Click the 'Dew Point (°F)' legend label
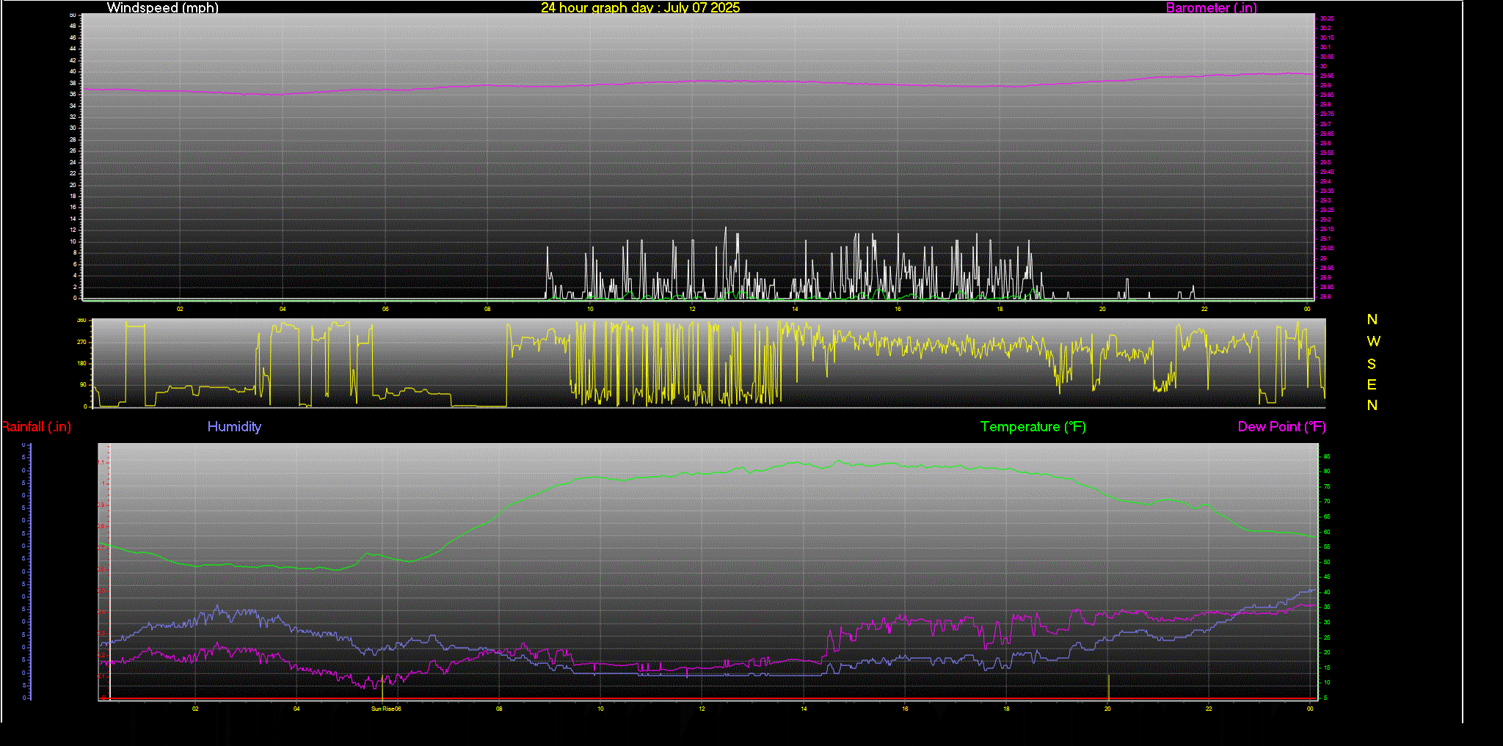 tap(1281, 427)
